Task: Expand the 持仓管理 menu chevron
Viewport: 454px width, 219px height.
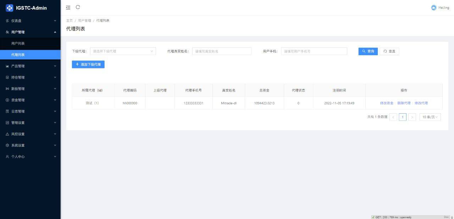Action: tap(55, 77)
